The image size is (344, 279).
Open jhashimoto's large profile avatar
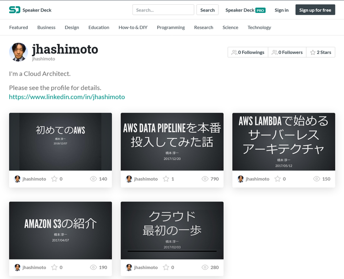[x=19, y=52]
